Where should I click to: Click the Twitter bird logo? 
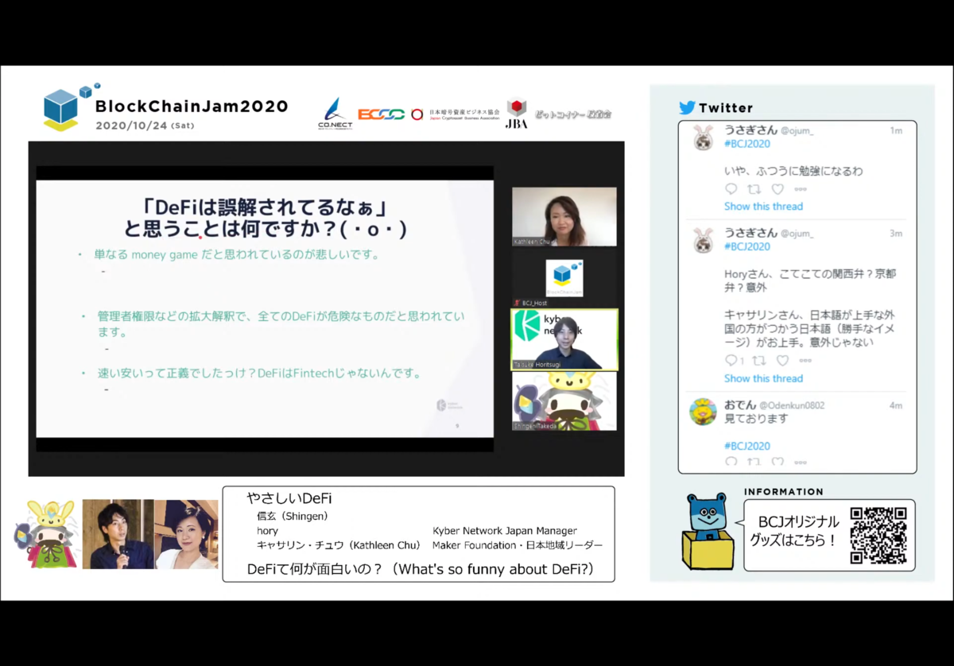click(688, 107)
